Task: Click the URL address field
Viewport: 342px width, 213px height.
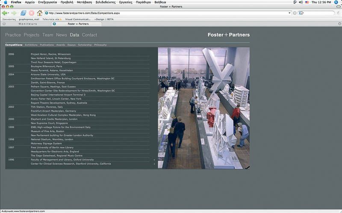Action: 168,13
